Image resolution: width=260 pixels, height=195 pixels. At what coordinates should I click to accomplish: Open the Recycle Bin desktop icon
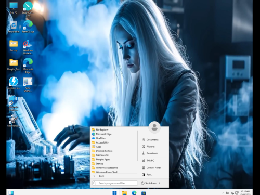pos(14,27)
